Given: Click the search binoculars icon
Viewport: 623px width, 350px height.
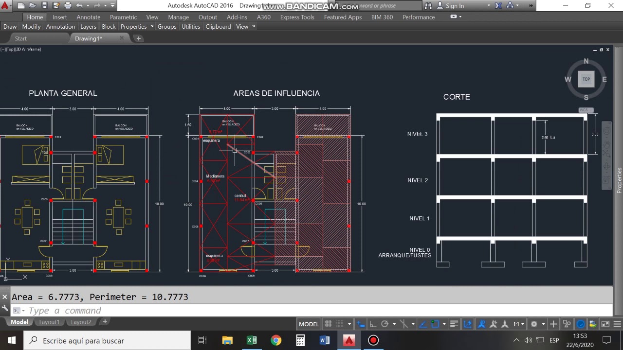Looking at the screenshot, I should (428, 6).
